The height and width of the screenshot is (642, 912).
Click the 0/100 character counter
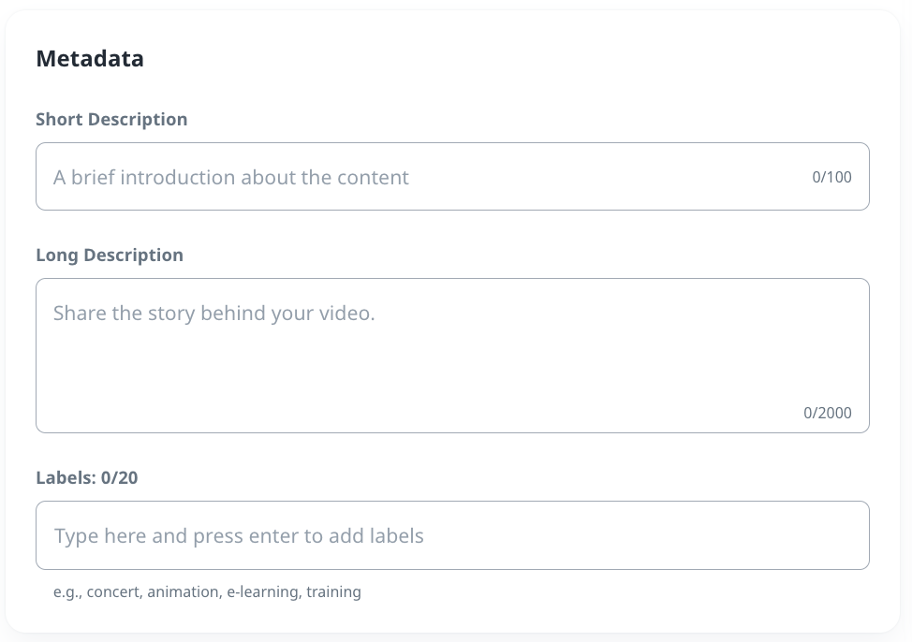point(831,177)
